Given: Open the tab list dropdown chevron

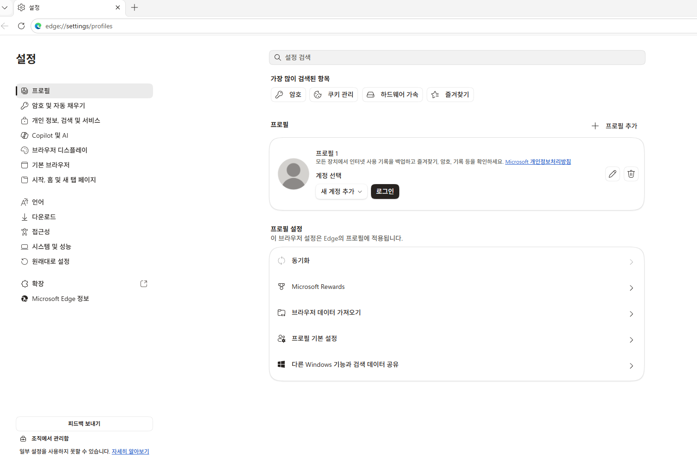Looking at the screenshot, I should click(x=5, y=7).
